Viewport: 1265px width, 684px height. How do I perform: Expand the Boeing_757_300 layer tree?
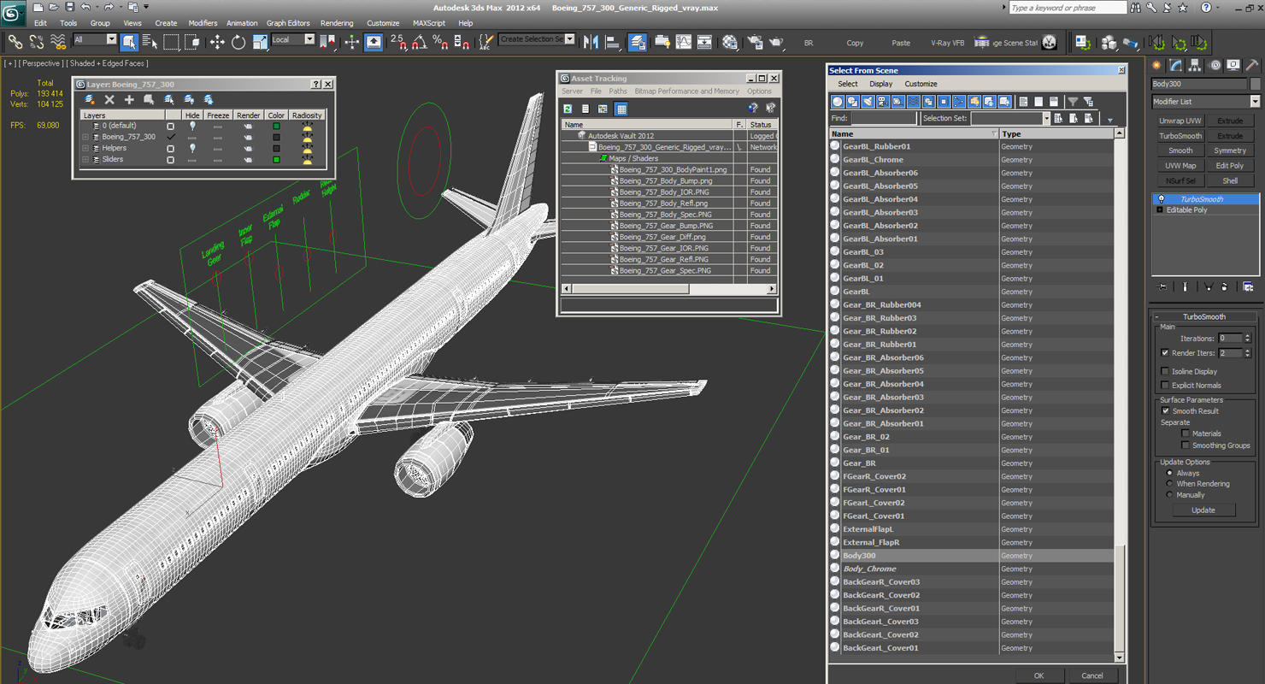click(85, 137)
